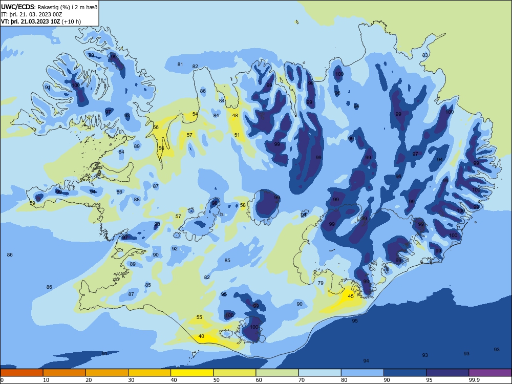The width and height of the screenshot is (512, 384).
Task: Click the '81' humidity value
Action: click(180, 65)
